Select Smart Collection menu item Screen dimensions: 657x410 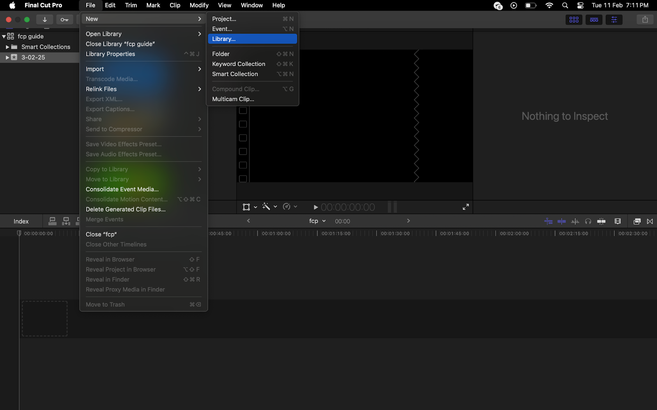click(x=253, y=74)
